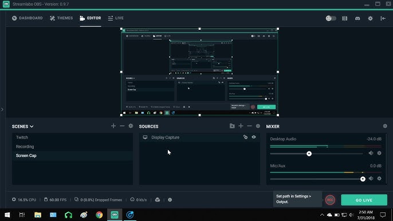Launch Chrome from taskbar

click(99, 215)
